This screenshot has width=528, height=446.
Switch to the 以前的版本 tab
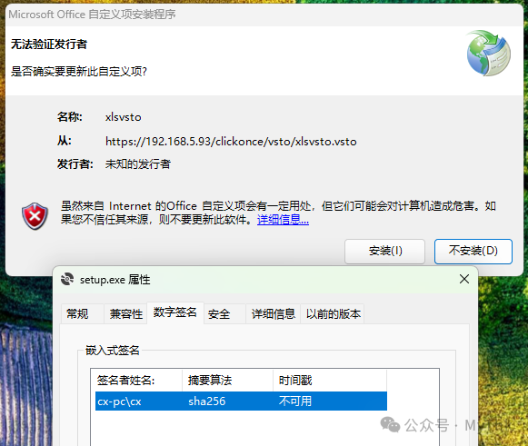pos(333,313)
